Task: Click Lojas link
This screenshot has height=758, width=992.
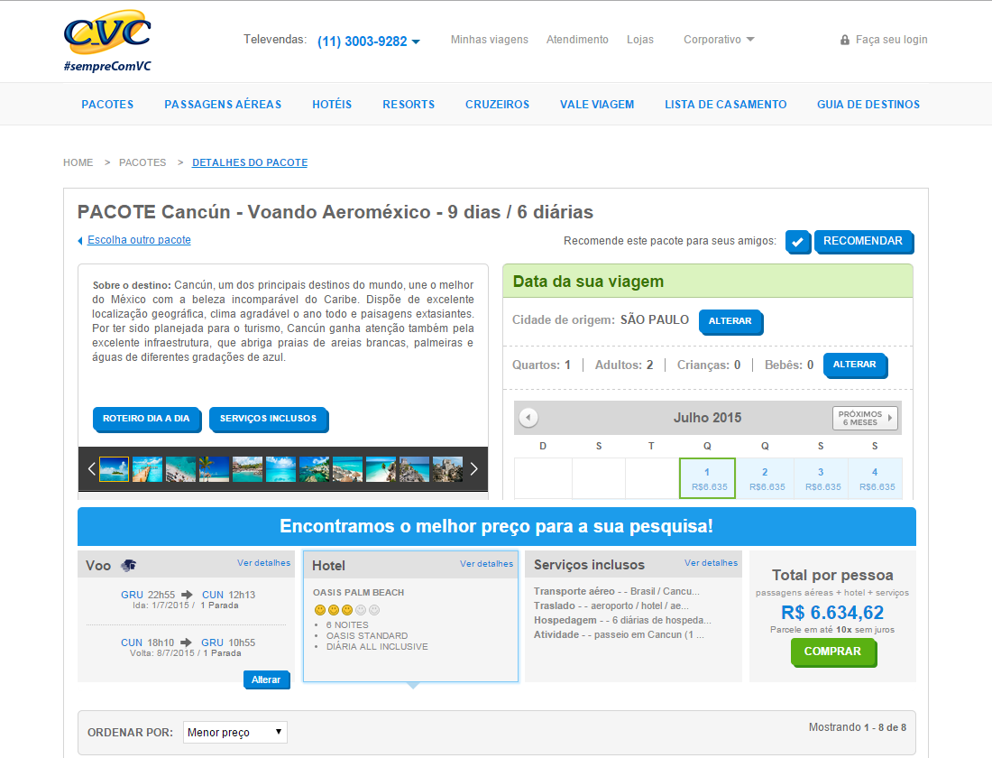Action: click(639, 40)
